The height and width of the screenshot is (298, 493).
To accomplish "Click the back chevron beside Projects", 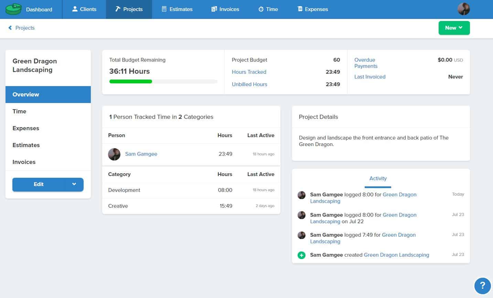I will click(10, 28).
